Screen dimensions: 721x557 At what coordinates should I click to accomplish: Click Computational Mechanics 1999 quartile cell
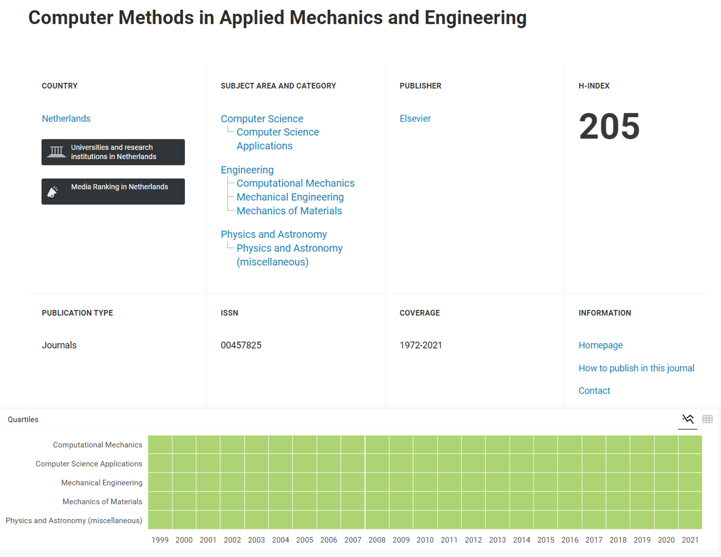coord(160,444)
